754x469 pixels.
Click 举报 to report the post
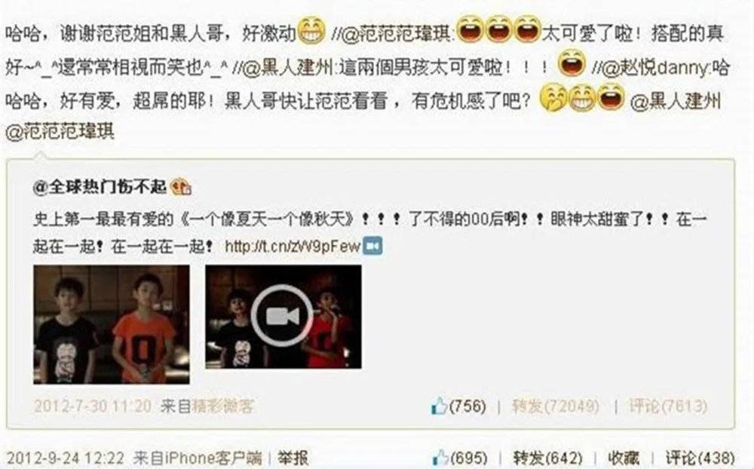point(293,458)
